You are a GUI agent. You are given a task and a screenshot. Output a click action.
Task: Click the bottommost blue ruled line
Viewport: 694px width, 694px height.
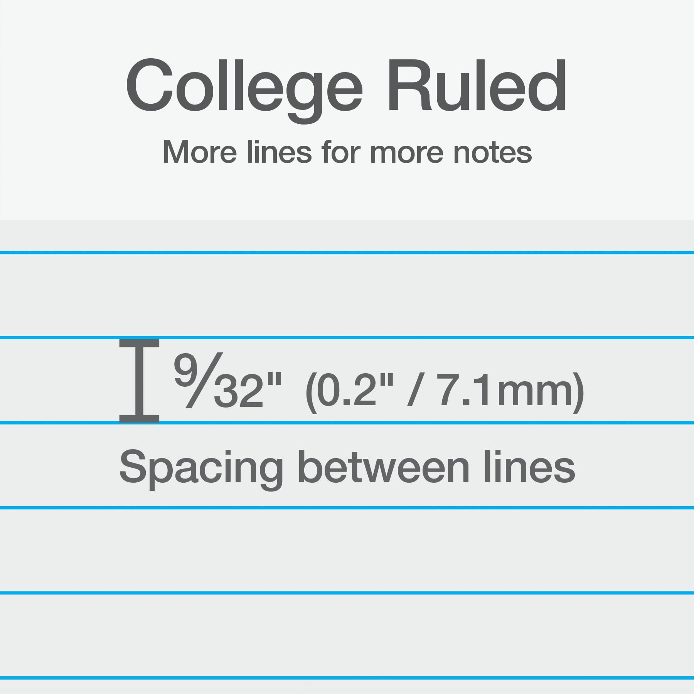point(347,678)
